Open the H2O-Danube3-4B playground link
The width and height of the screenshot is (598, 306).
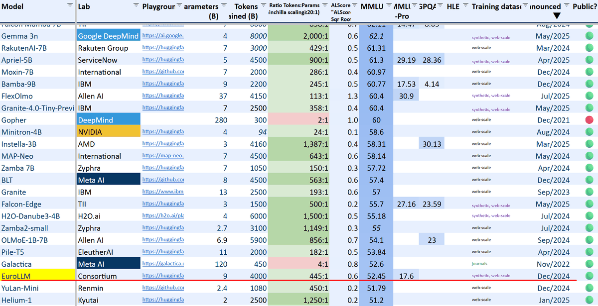coord(163,216)
